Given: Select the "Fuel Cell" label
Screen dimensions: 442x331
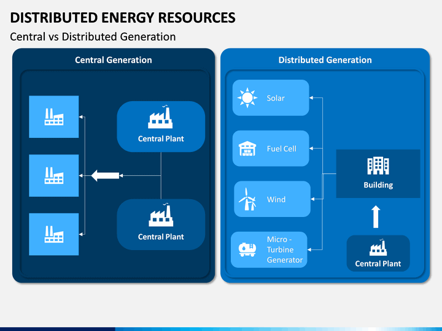Looking at the screenshot, I should 282,148.
